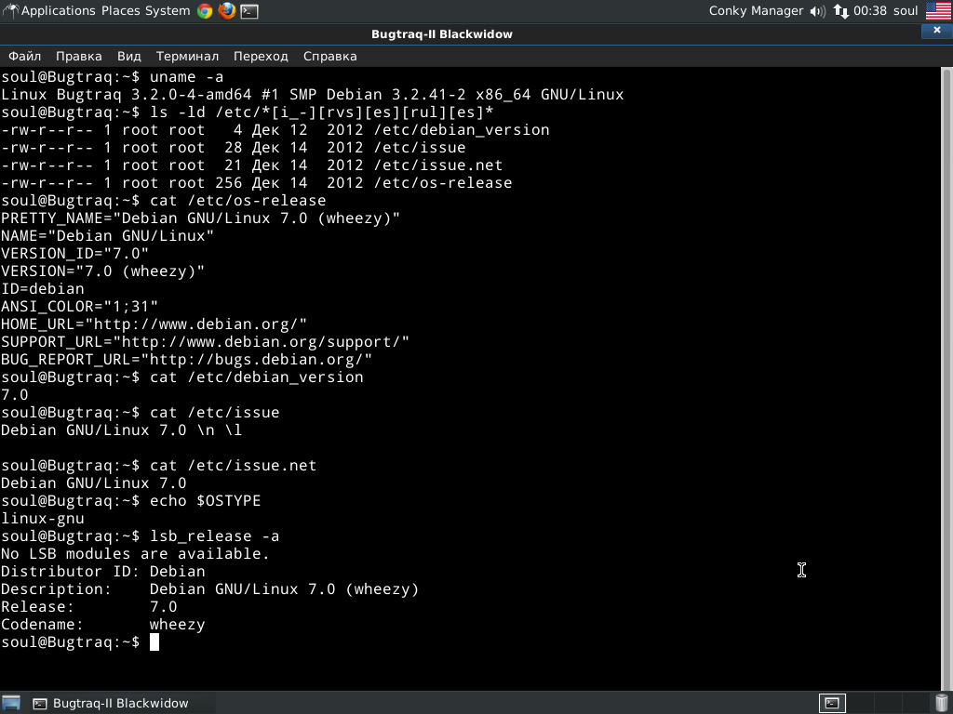Click the 'Debian GNU/Linux 7.0 \n \l' line
953x714 pixels.
122,430
